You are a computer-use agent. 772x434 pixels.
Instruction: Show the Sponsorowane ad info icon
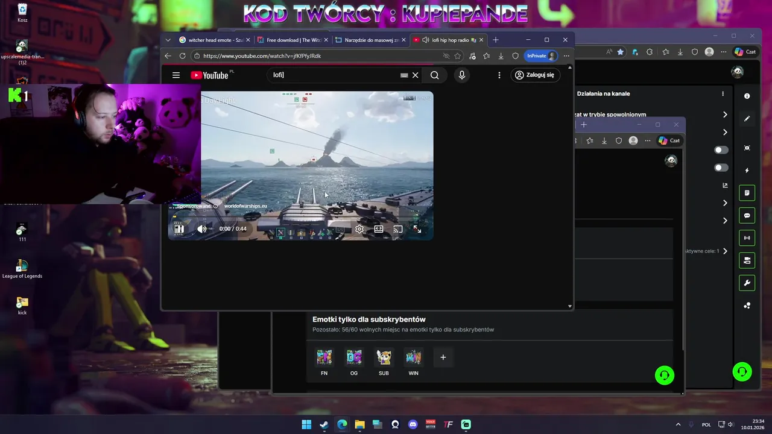point(215,206)
